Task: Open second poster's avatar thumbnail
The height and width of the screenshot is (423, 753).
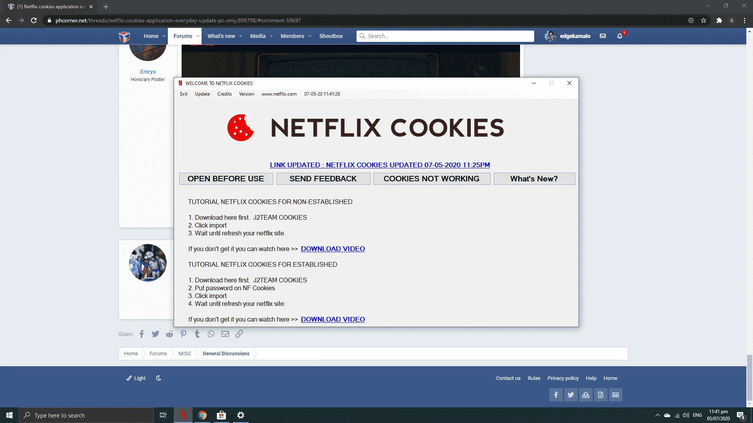Action: 148,263
